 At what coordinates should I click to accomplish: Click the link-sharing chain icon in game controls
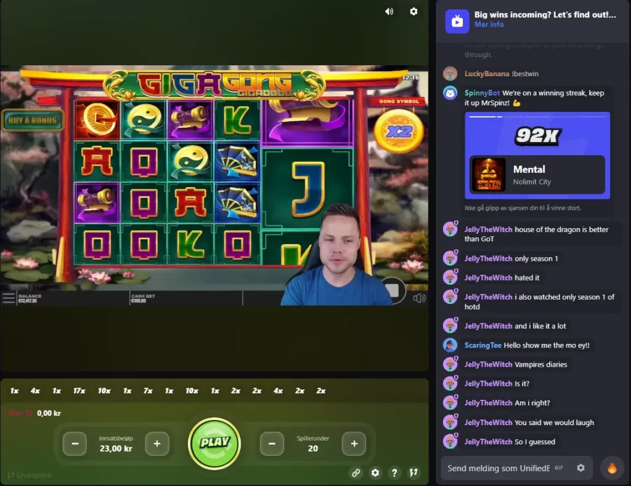pos(356,473)
